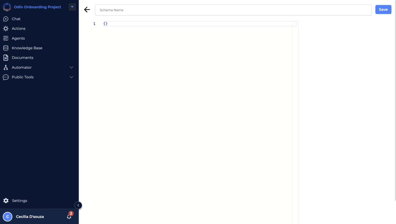Go back using the left arrow
Image resolution: width=396 pixels, height=224 pixels.
point(87,10)
